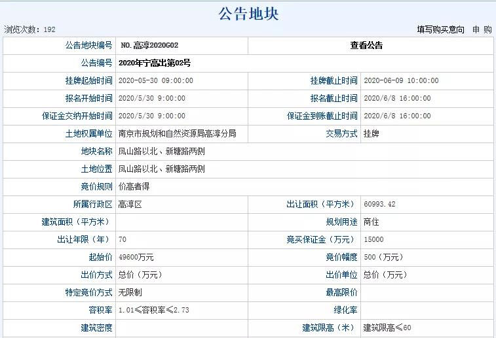Screen dimensions: 496x338
Task: Select the 报名开始时间 value 2020/5/30 9:00:00
Action: 152,99
